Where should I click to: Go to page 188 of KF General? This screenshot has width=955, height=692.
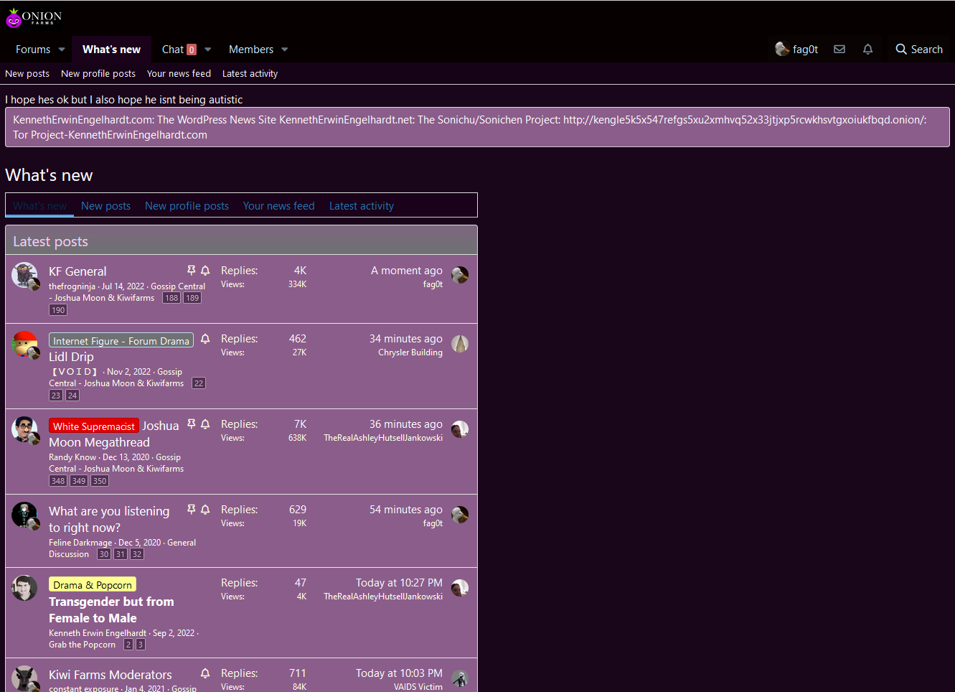171,298
